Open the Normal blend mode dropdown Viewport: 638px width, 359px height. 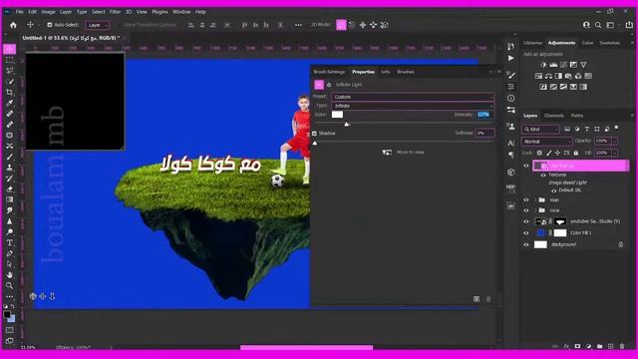(x=546, y=142)
